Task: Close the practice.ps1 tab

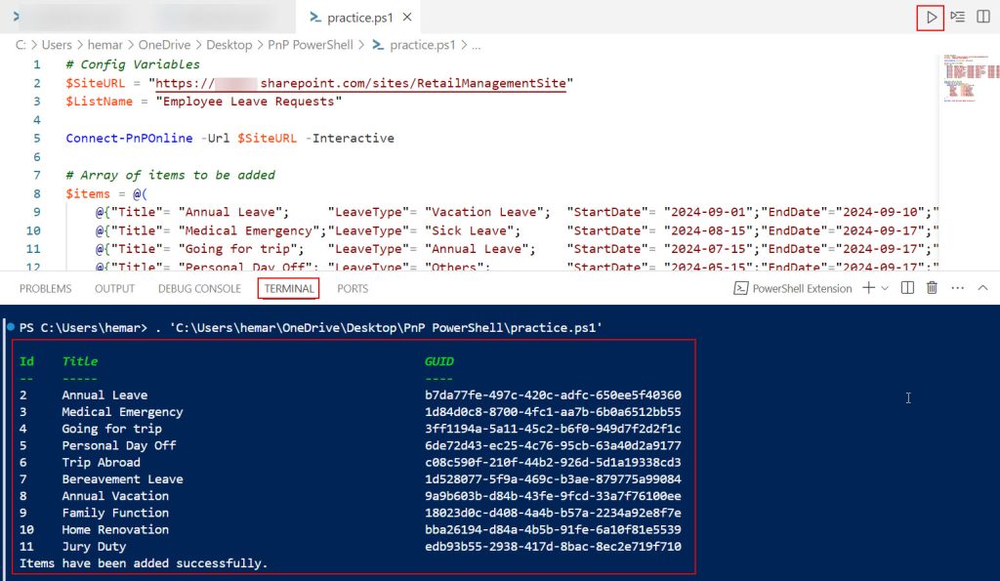Action: [407, 18]
